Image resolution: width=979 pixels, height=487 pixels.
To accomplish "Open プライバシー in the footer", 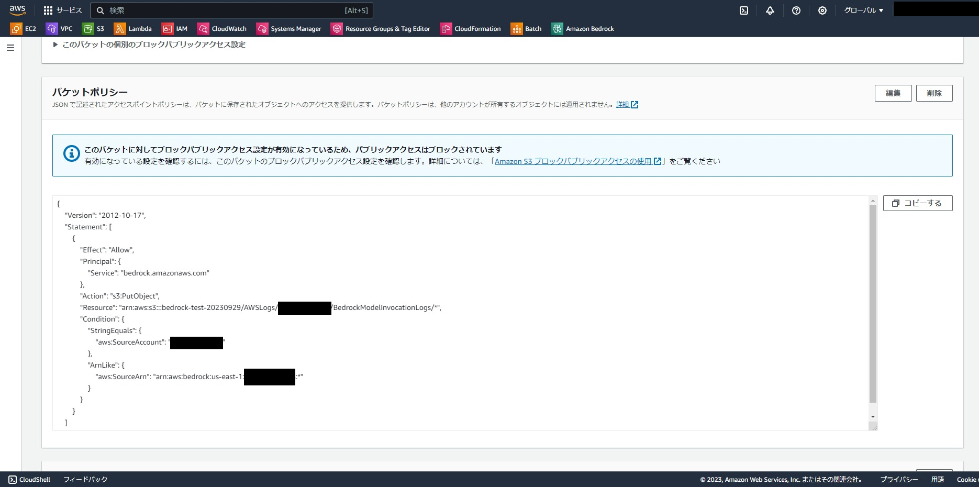I will point(899,479).
